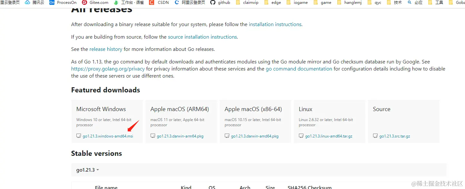465x189 pixels.
Task: Open the claimvip bookmark folder
Action: [247, 3]
